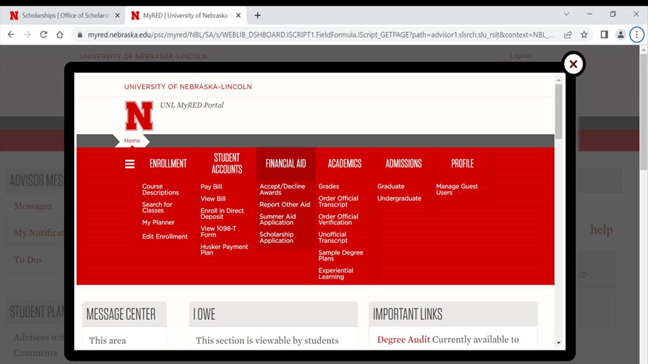This screenshot has width=648, height=364.
Task: Open Accept/Decline Awards link
Action: pos(282,189)
